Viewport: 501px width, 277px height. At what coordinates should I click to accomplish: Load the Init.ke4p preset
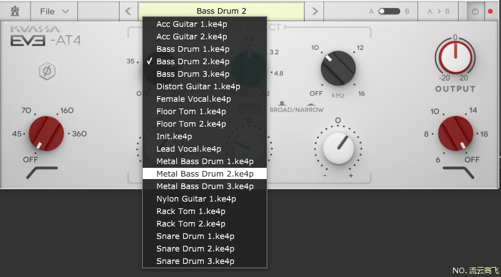coord(204,136)
